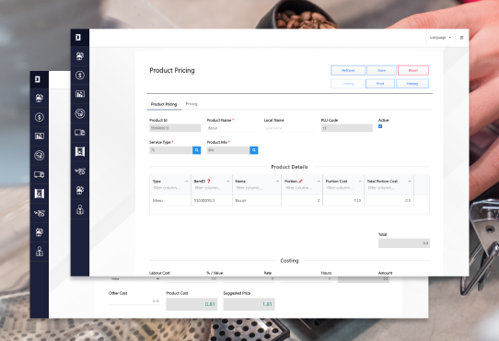Switch to the Product Pricing tab
The image size is (499, 341).
(164, 104)
